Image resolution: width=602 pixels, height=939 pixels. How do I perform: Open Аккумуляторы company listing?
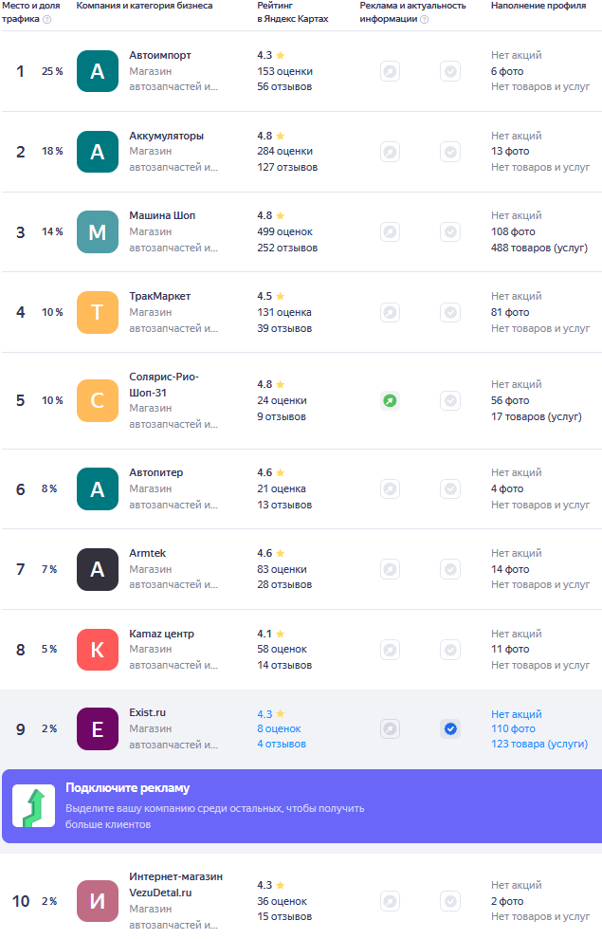[166, 136]
